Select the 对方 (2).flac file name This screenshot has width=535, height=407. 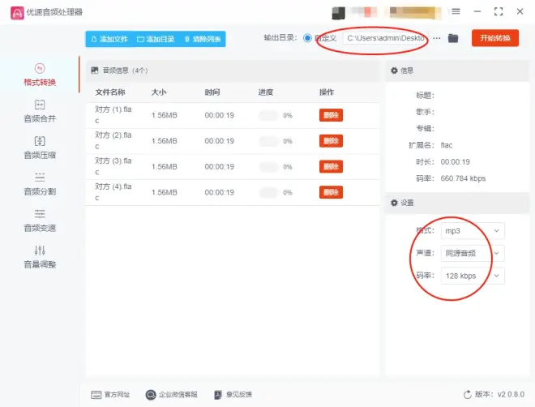[x=113, y=140]
